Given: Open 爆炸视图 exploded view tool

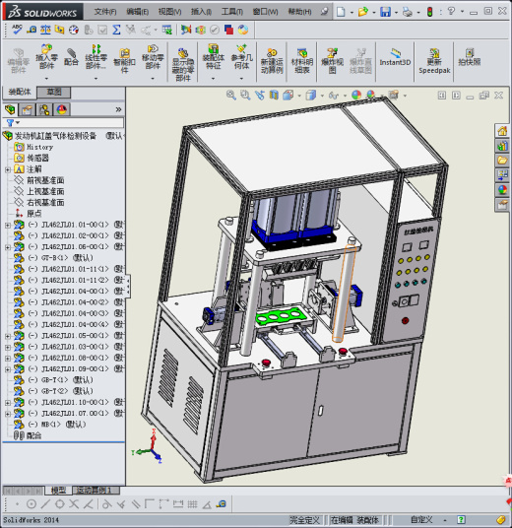Looking at the screenshot, I should [x=332, y=61].
